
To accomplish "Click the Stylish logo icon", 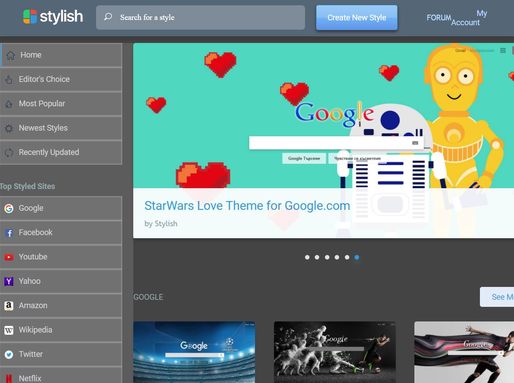I will (30, 17).
